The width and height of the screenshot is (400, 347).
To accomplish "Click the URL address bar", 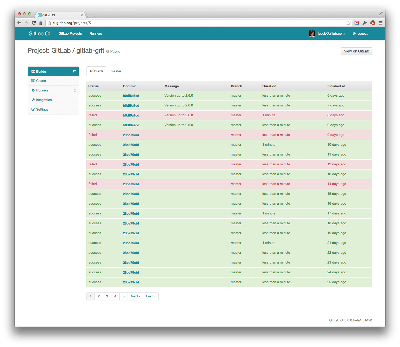I will tap(196, 23).
